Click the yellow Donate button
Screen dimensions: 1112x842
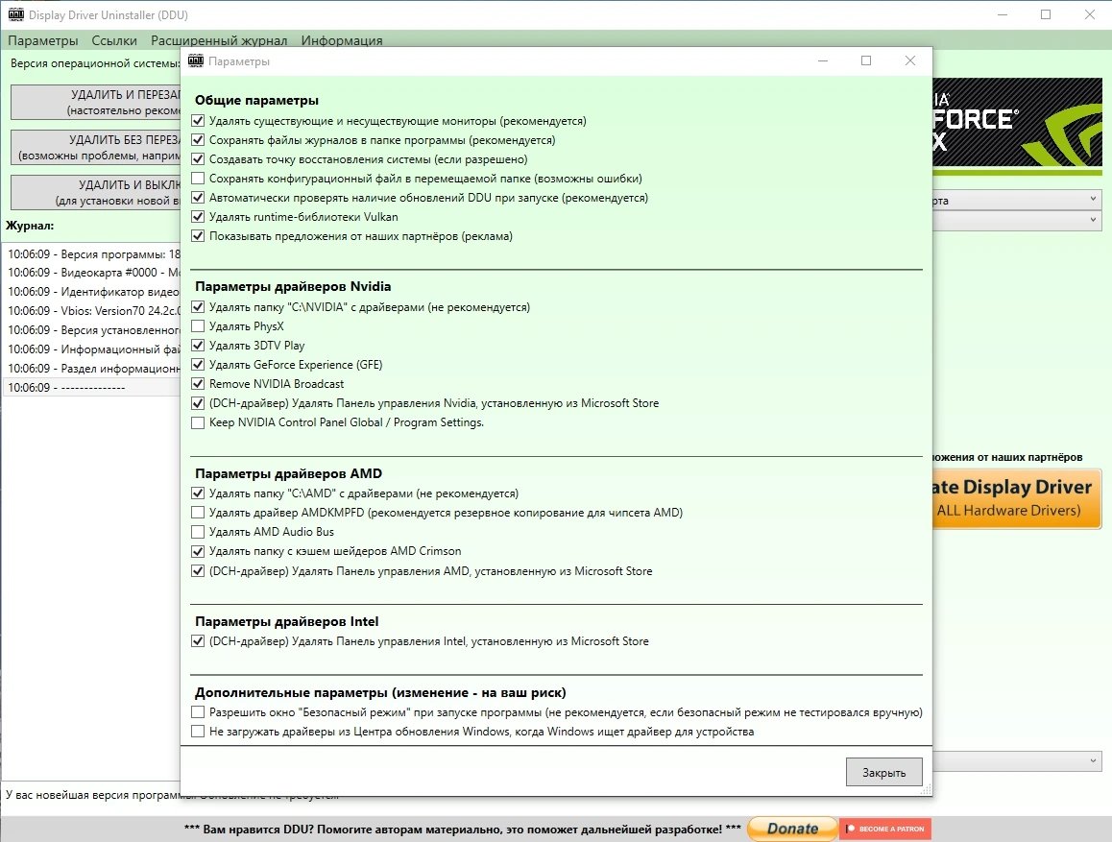792,829
